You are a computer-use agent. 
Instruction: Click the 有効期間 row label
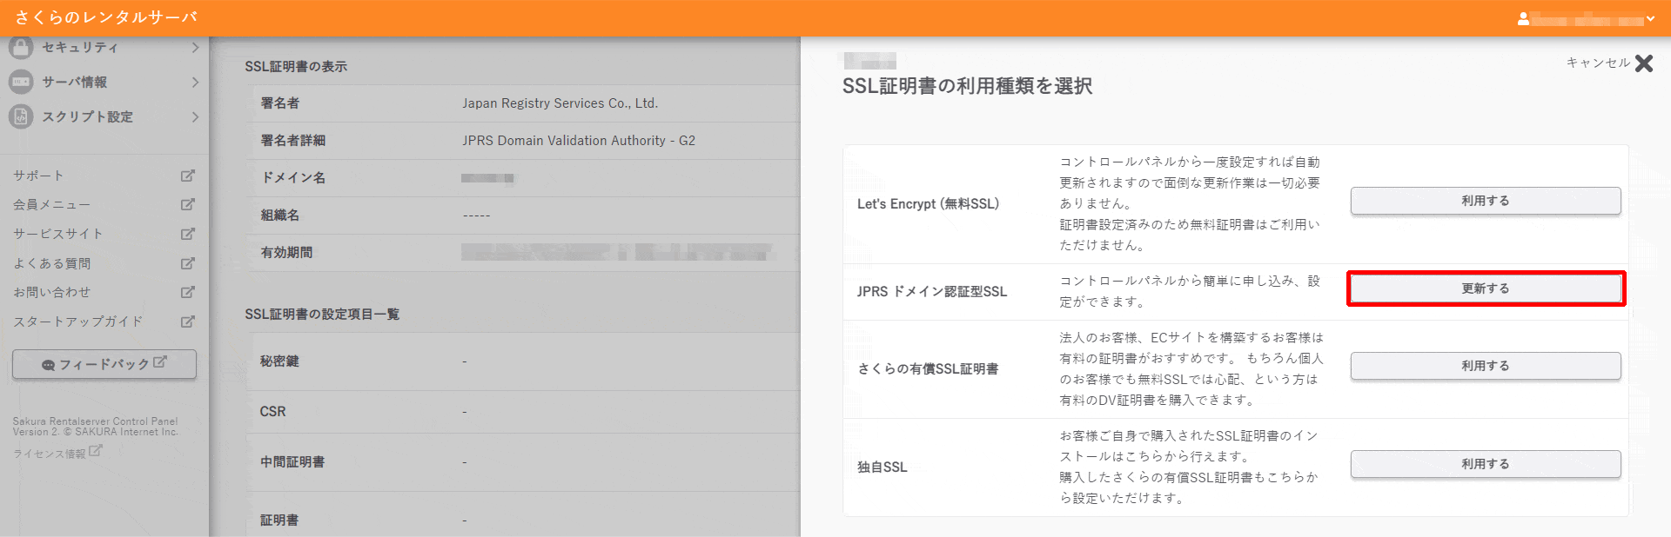pyautogui.click(x=286, y=253)
